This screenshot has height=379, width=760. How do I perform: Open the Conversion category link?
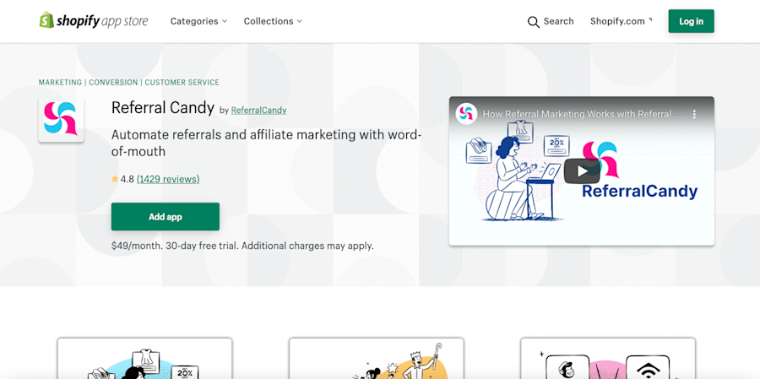tap(113, 83)
